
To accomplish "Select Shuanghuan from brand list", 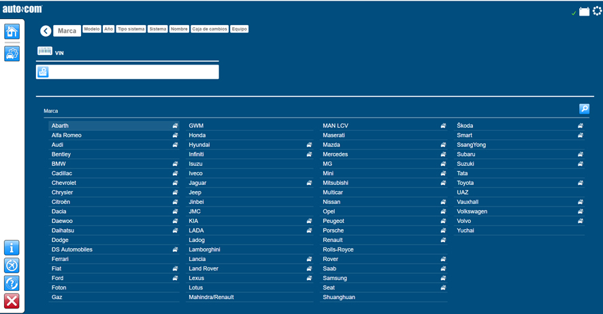I will tap(384, 297).
